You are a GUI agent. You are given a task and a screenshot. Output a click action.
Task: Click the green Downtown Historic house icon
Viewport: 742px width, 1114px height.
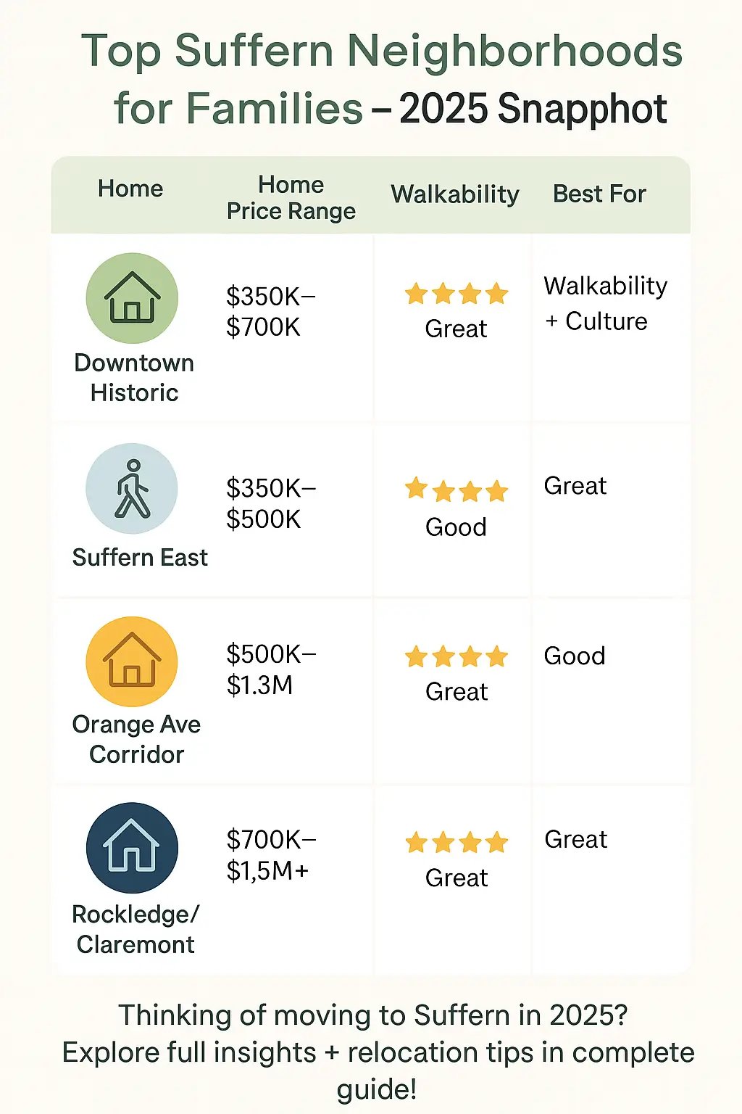(132, 298)
